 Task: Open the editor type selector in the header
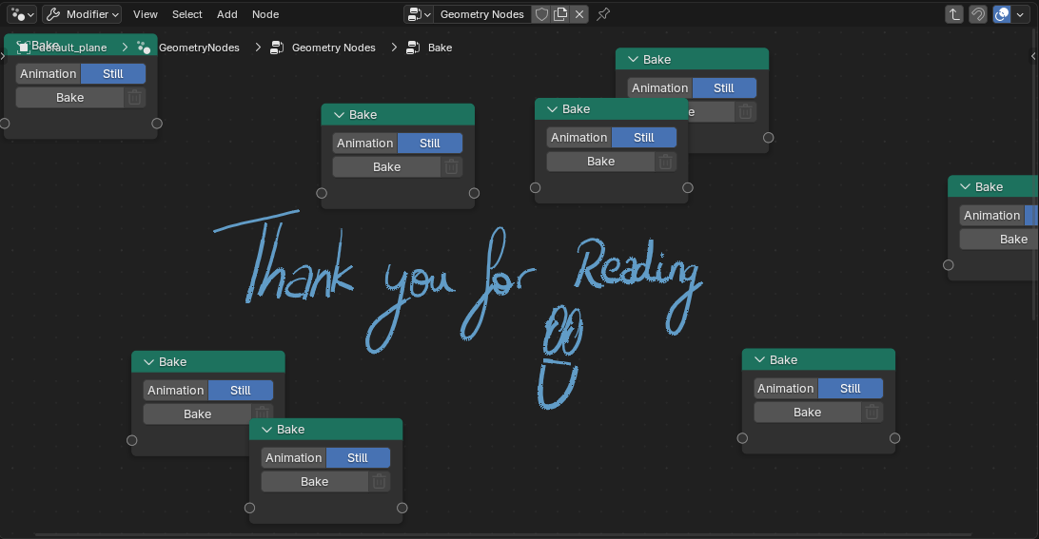[x=22, y=14]
